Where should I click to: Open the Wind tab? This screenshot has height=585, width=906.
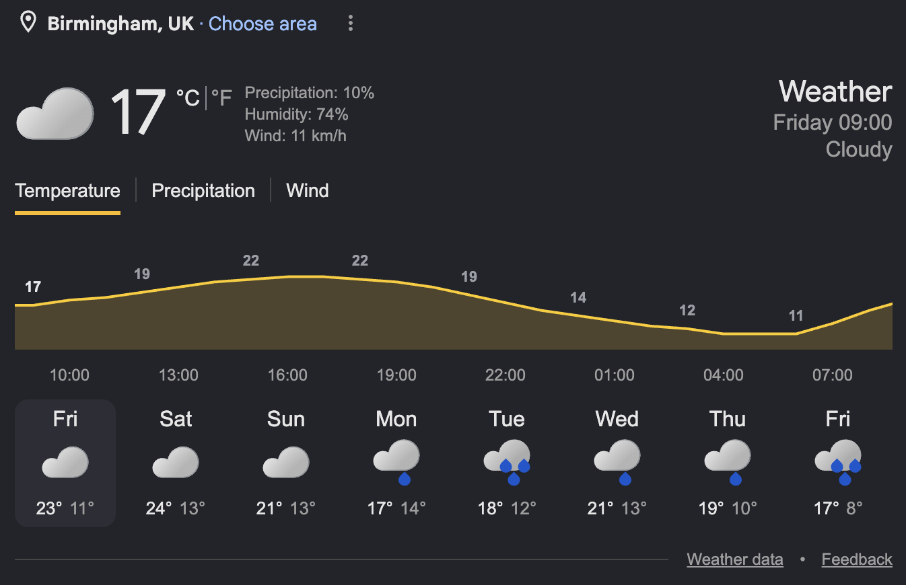[x=308, y=191]
